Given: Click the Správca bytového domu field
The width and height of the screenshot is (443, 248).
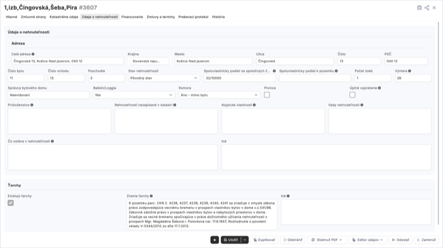Looking at the screenshot, I should pyautogui.click(x=49, y=95).
